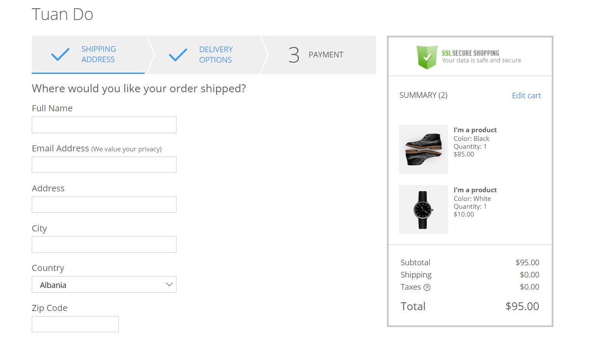Click the Address text field
Screen dimensions: 593x341
tap(104, 205)
